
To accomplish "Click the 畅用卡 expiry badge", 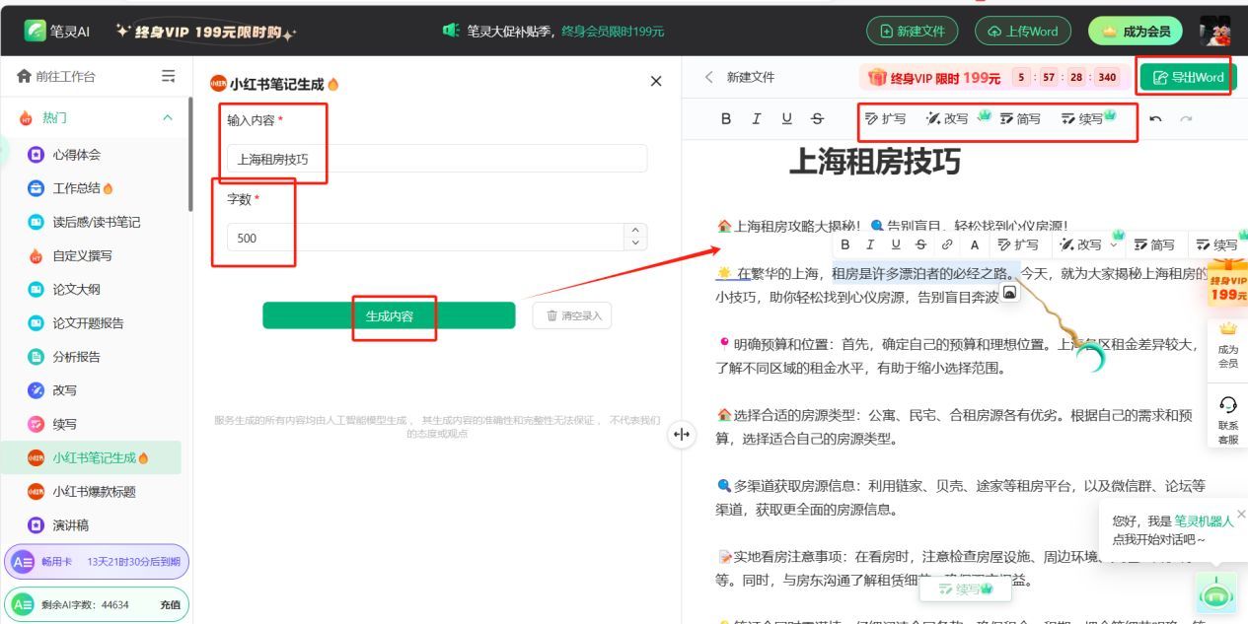I will (x=96, y=562).
